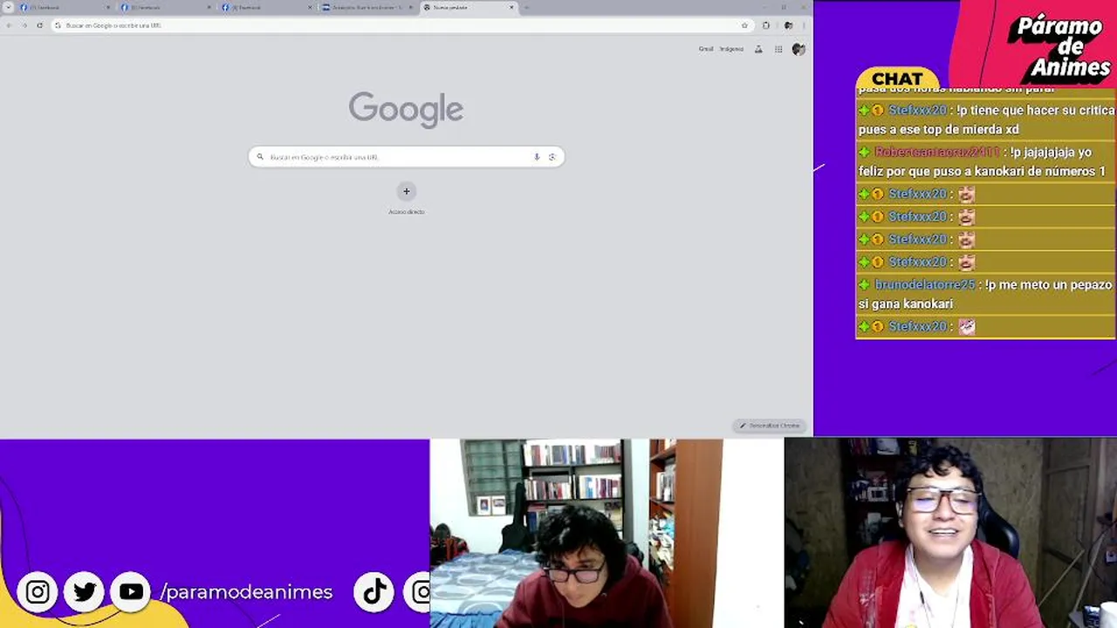Image resolution: width=1117 pixels, height=628 pixels.
Task: Bookmark this page with star icon
Action: (x=744, y=25)
